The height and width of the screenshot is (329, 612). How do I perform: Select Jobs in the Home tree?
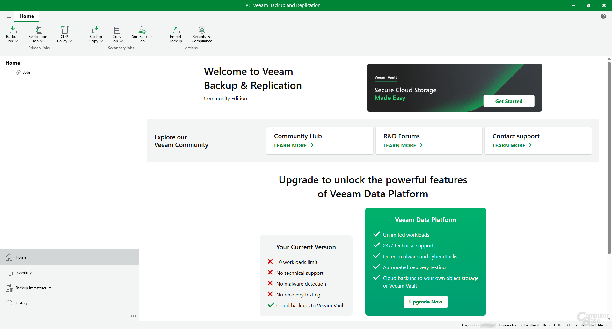pyautogui.click(x=27, y=72)
